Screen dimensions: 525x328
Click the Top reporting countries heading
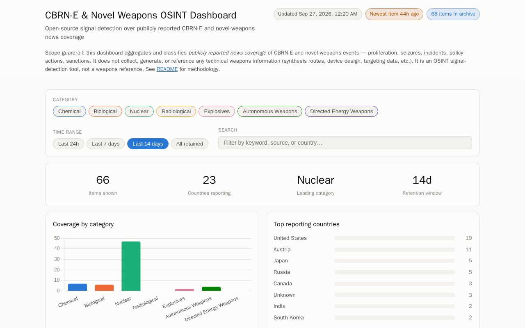(306, 224)
